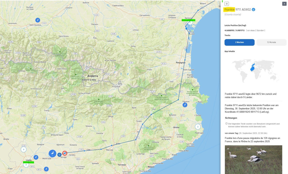288x174 pixels.
Task: Expand cluster marker 3 at Lleida city
Action: pos(26,164)
